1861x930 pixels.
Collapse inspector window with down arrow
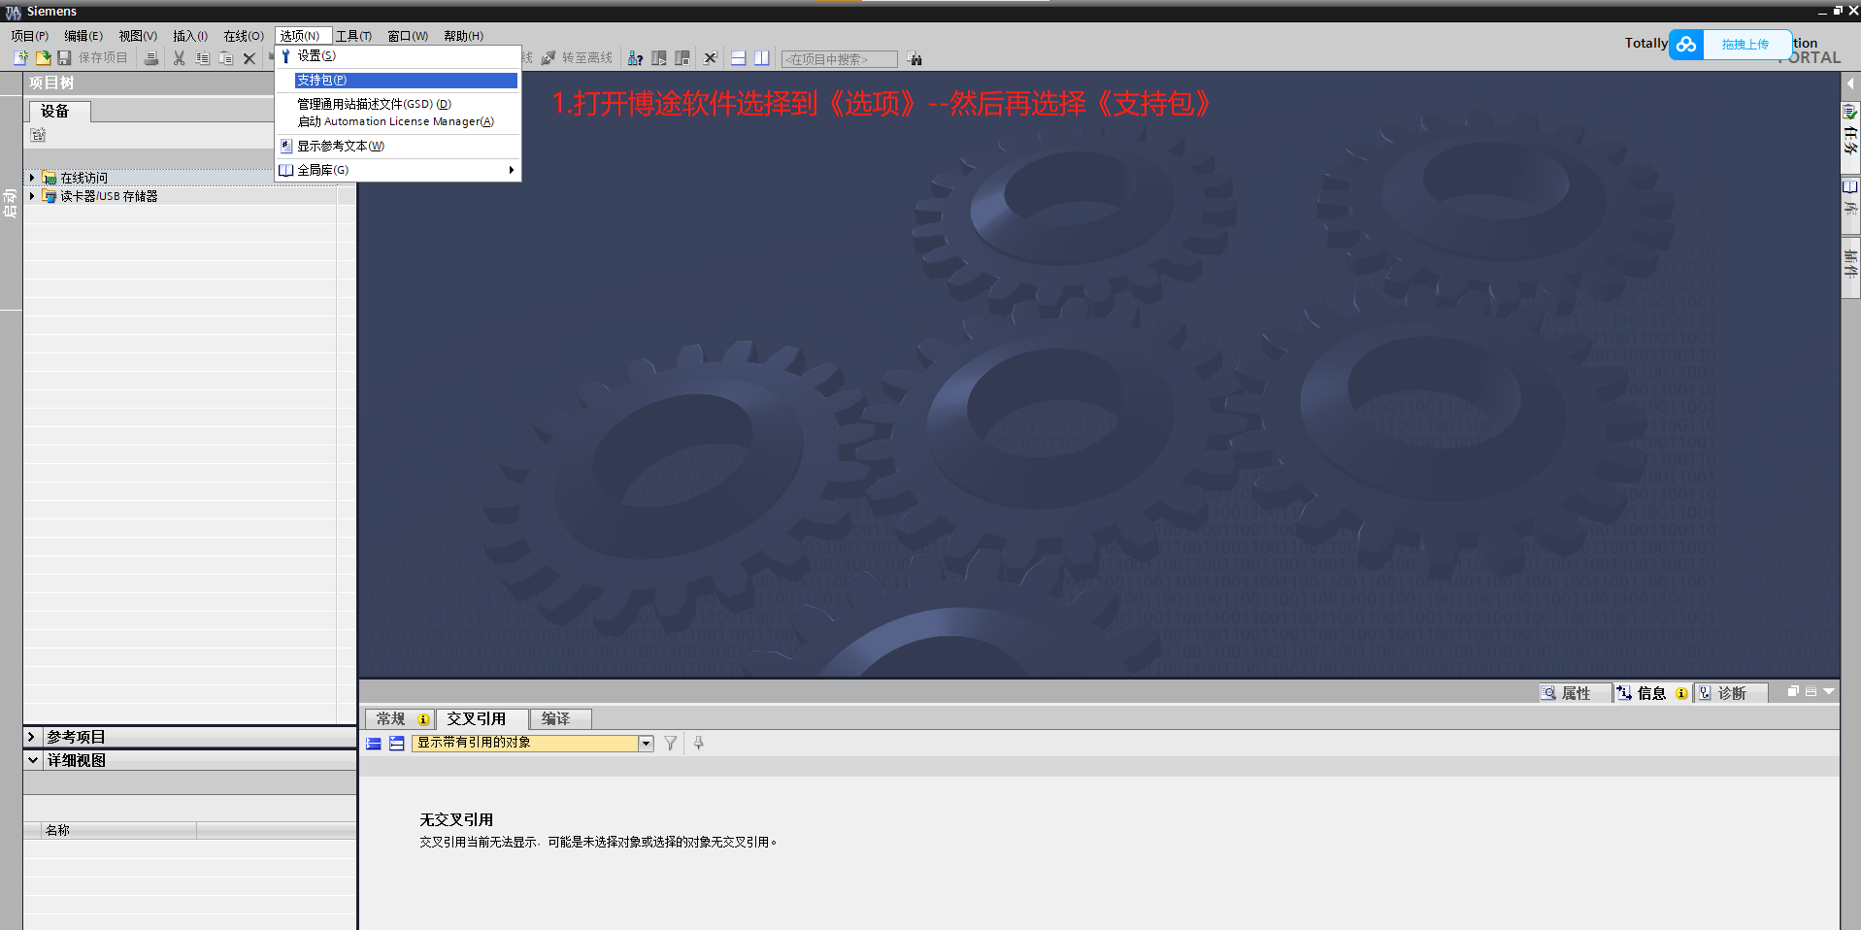tap(1829, 691)
